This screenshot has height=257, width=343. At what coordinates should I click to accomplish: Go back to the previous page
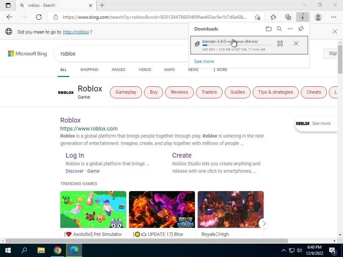9,17
